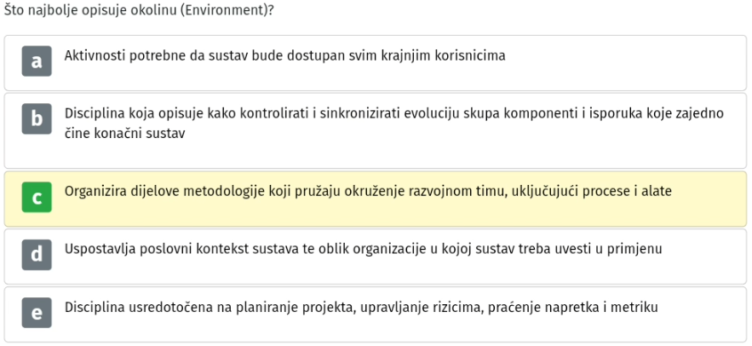Click the green letter 'c' badge
This screenshot has width=752, height=346.
click(x=37, y=197)
